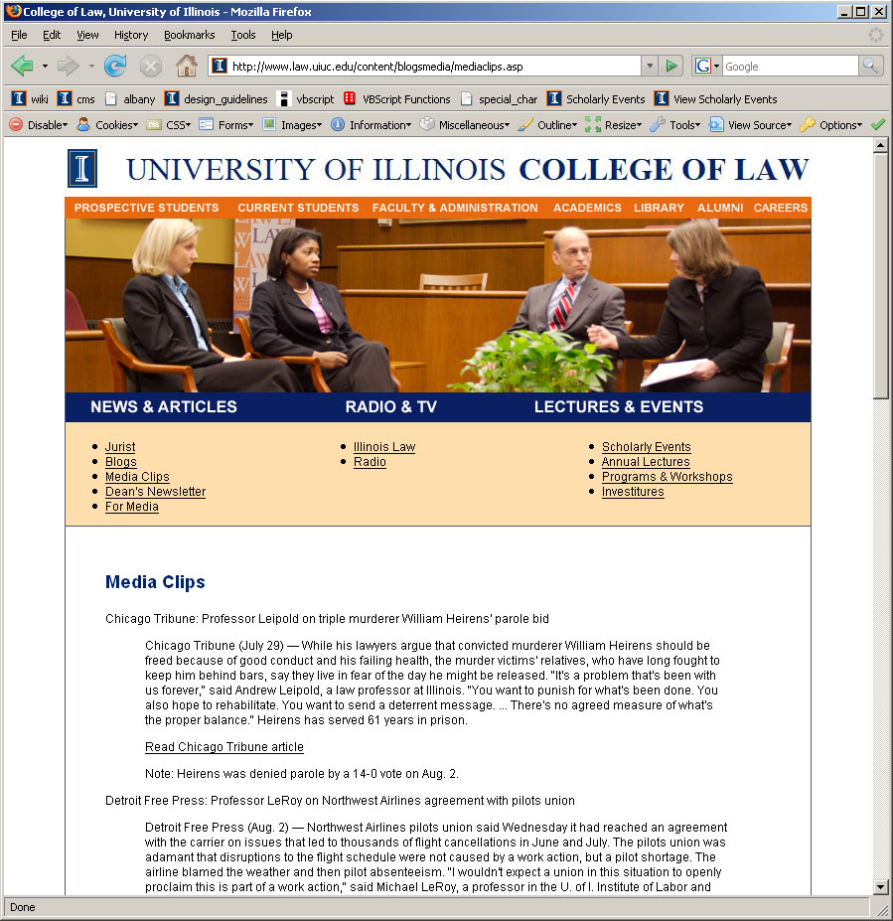Expand the address bar history dropdown

[x=650, y=67]
